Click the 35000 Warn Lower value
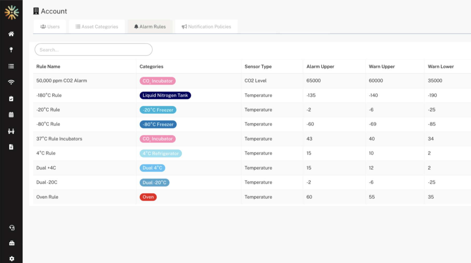 point(435,81)
